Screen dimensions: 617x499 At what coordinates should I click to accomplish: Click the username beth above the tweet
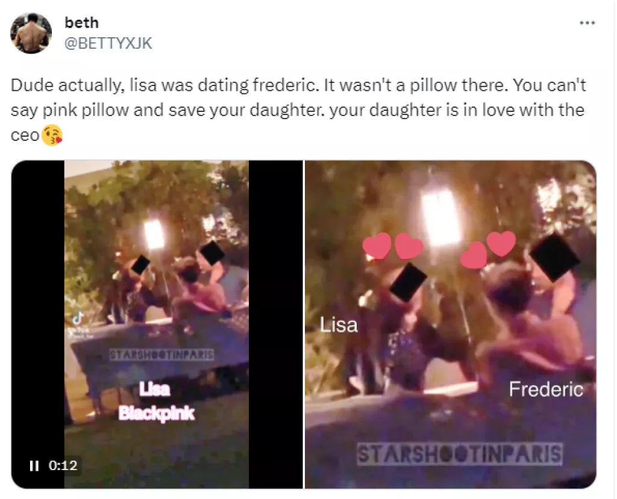click(x=82, y=23)
